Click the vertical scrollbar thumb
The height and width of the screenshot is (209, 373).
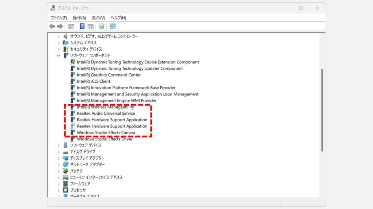pos(322,109)
